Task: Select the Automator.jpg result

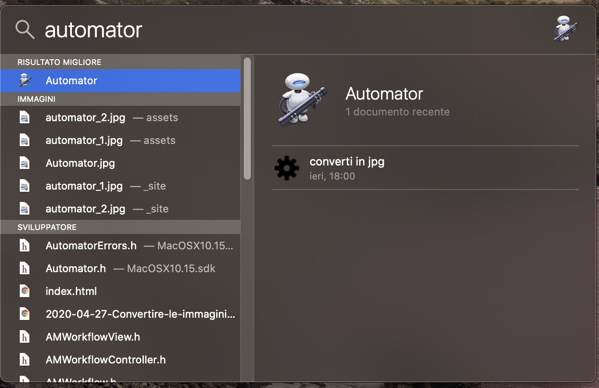Action: pos(121,163)
